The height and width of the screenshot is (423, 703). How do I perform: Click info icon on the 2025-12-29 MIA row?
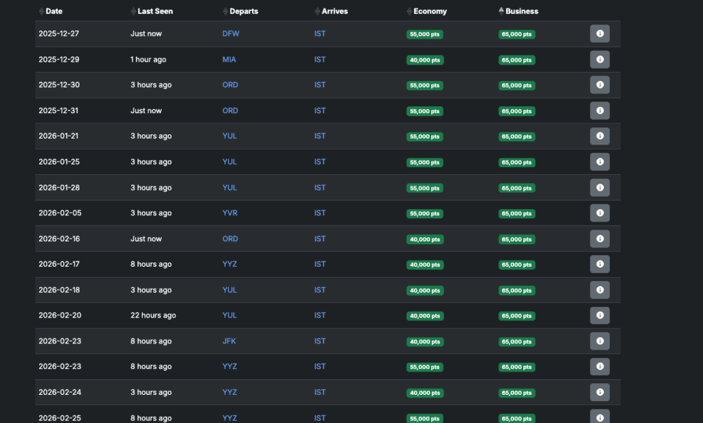point(599,60)
